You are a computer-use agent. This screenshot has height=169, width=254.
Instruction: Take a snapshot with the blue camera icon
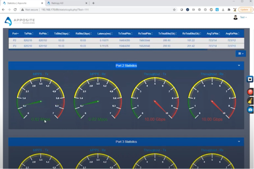pyautogui.click(x=250, y=110)
